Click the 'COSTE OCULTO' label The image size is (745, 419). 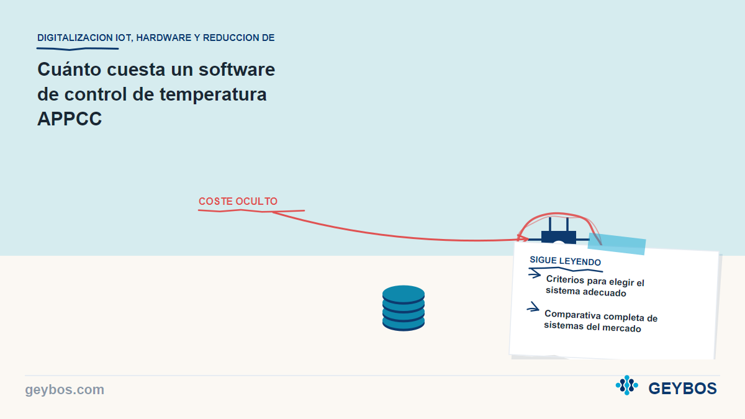238,202
